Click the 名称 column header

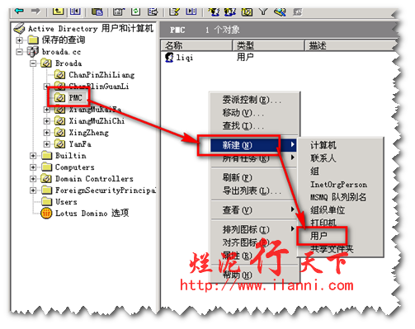point(196,45)
